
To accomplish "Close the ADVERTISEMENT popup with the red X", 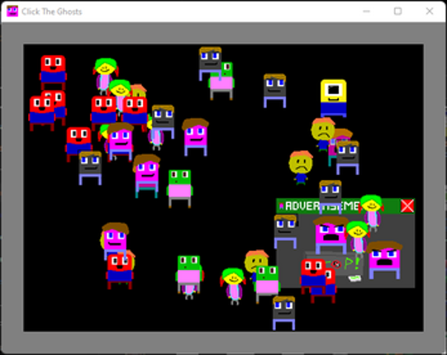I will pyautogui.click(x=407, y=206).
